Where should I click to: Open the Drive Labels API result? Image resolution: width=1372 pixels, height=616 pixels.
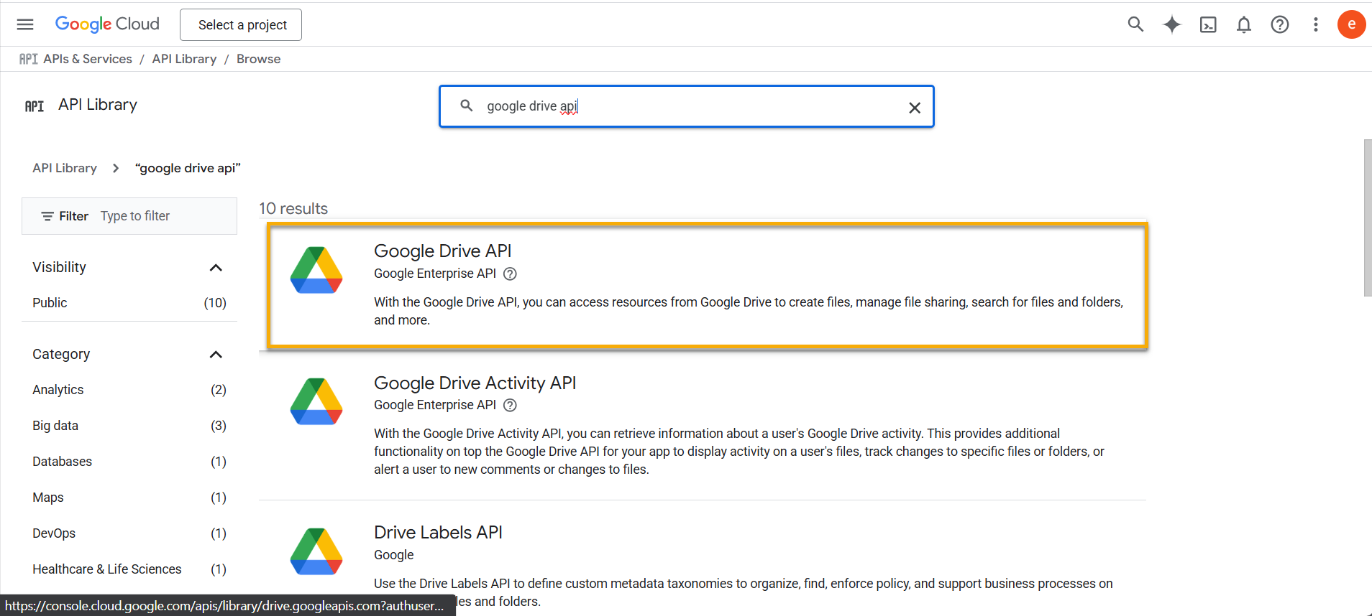coord(438,532)
